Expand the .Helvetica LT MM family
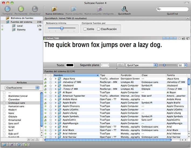191x148 pixels. point(56,82)
